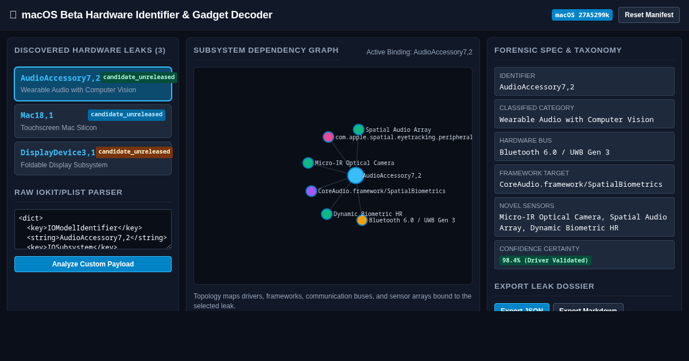This screenshot has width=689, height=361.
Task: Click candidate_unreleased badge on DisplayDevice3,1
Action: pos(134,152)
